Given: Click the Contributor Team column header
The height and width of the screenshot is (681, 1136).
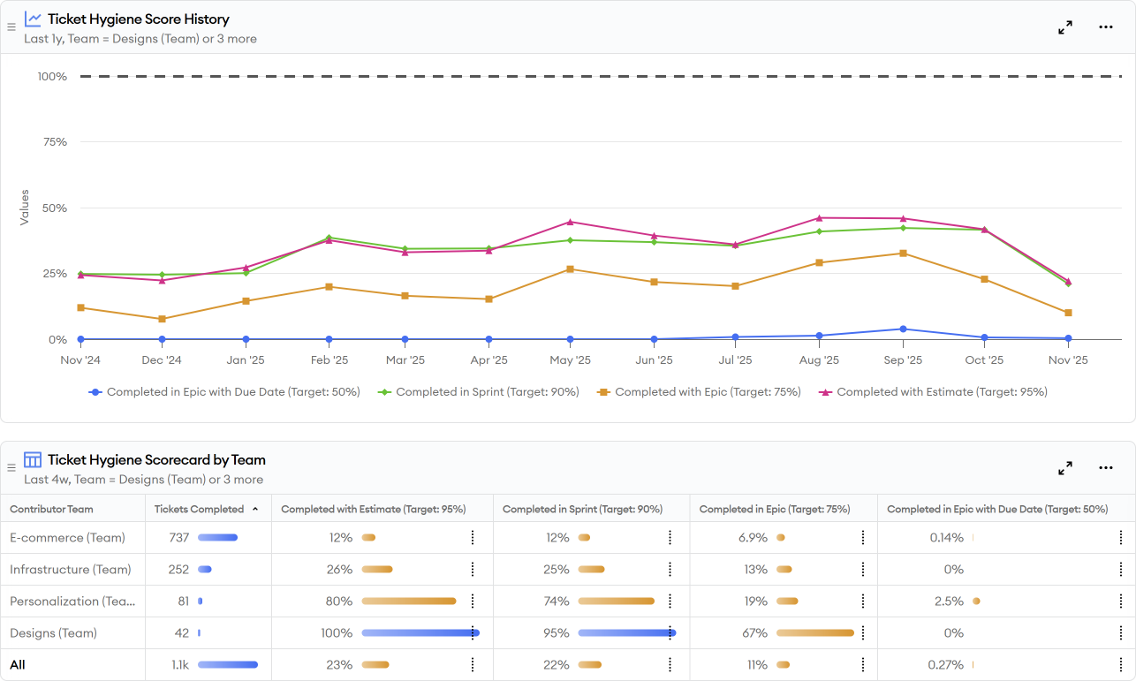Looking at the screenshot, I should click(51, 510).
